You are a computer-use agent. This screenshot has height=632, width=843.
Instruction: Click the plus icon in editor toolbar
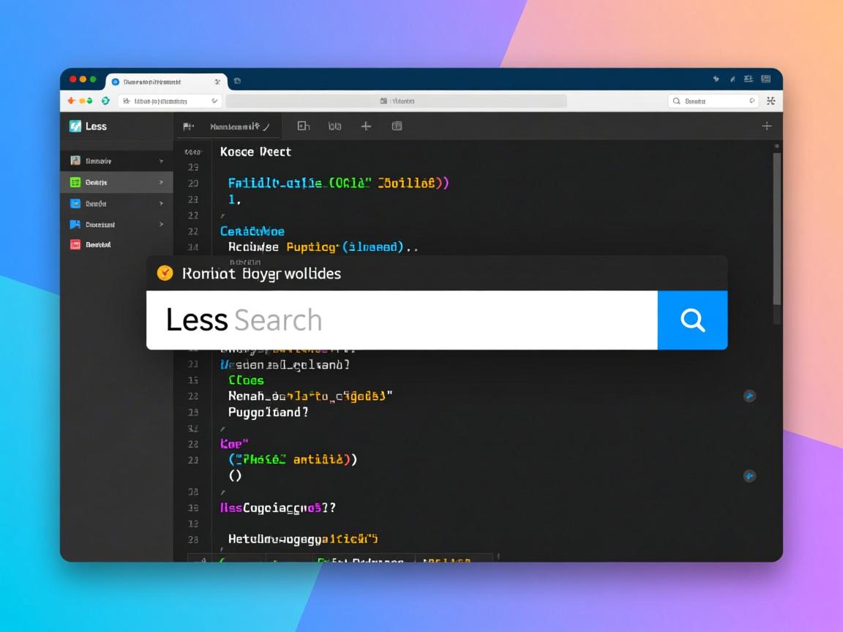point(366,126)
